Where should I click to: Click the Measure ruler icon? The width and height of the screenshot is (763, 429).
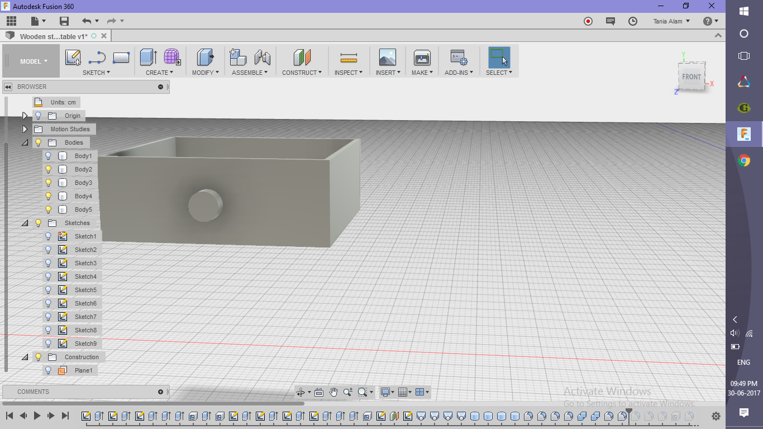(x=349, y=58)
